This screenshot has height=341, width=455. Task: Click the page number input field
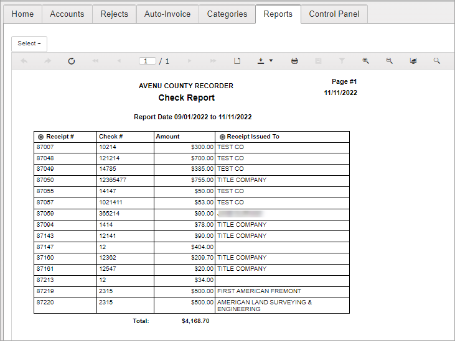(148, 61)
